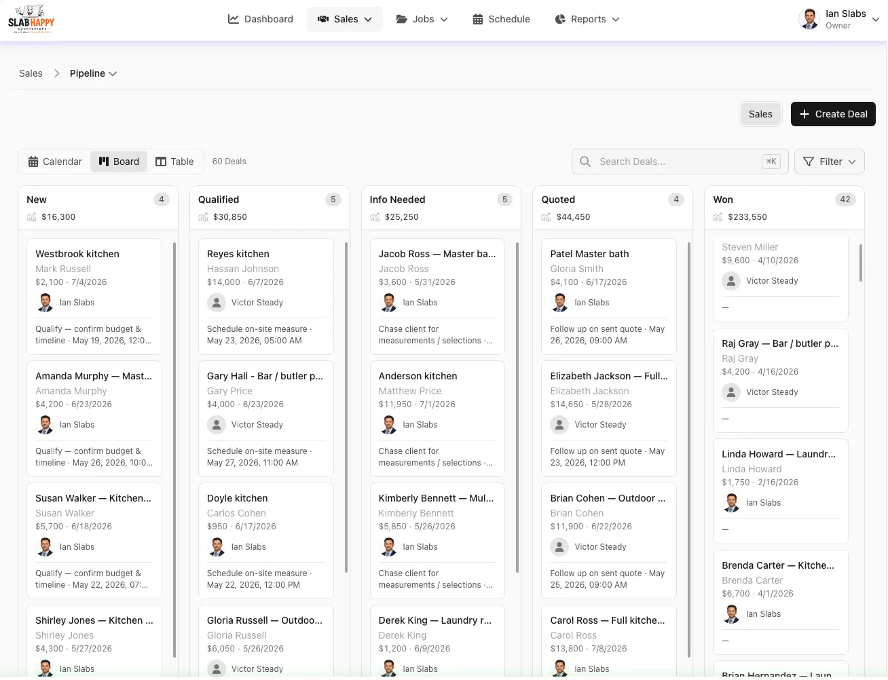Click the Dashboard chart icon
Image resolution: width=888 pixels, height=680 pixels.
coord(234,19)
